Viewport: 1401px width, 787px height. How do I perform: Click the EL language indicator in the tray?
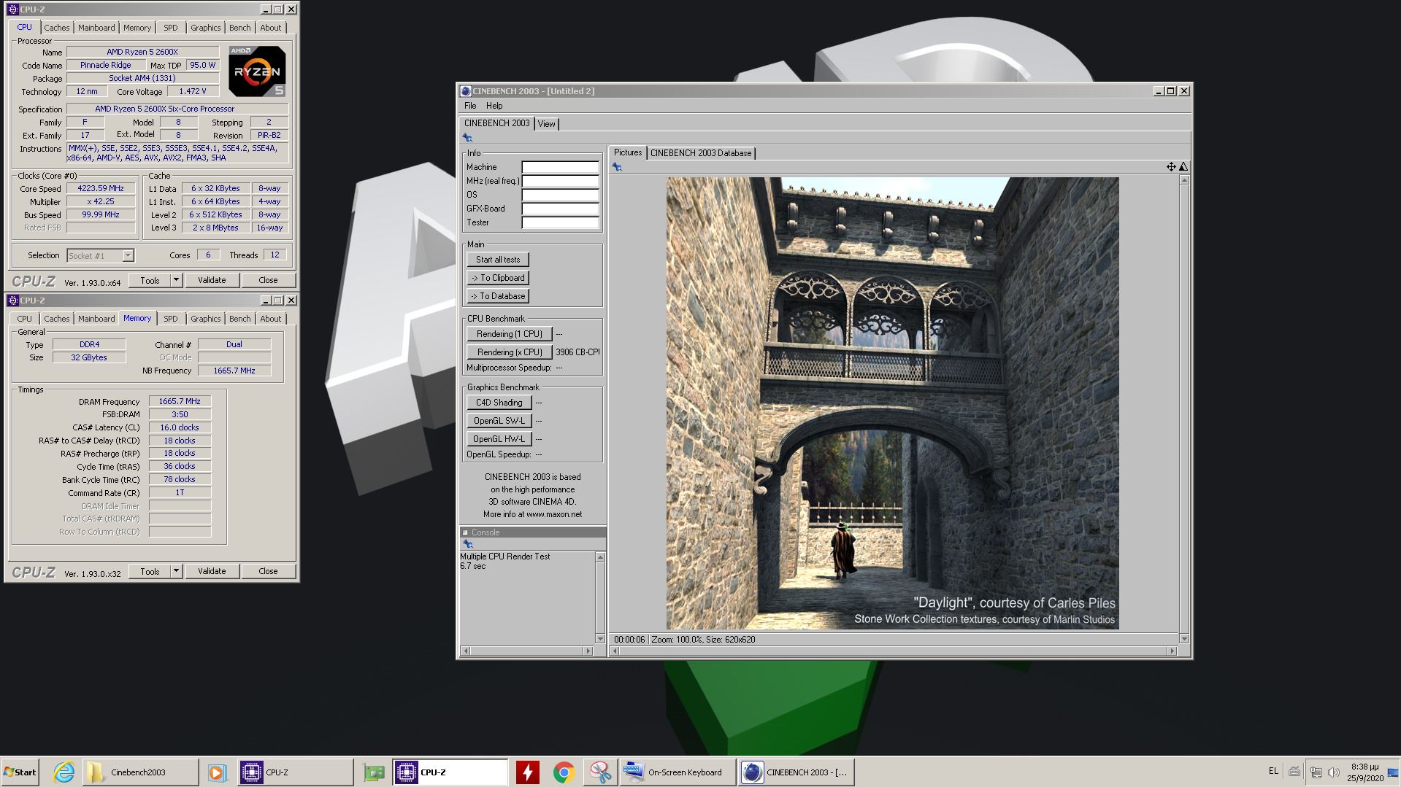(x=1273, y=771)
